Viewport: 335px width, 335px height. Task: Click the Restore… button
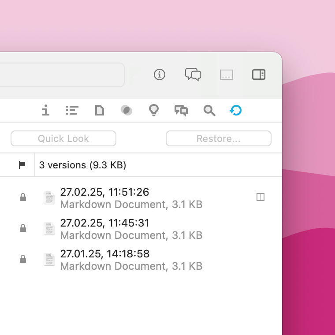coord(219,138)
